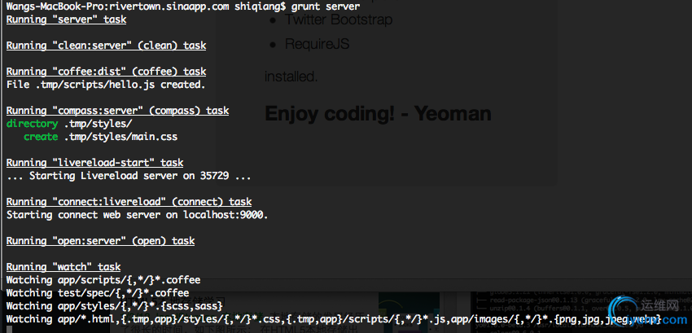This screenshot has width=692, height=333.
Task: Click the 'Running "watch" task' line
Action: point(64,267)
